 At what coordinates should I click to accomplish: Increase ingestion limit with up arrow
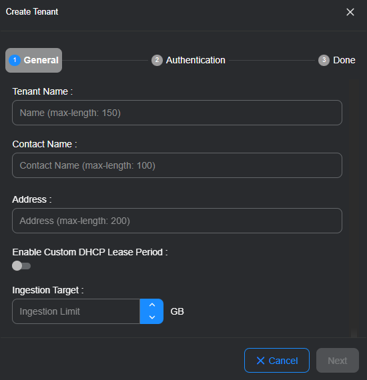pyautogui.click(x=152, y=305)
